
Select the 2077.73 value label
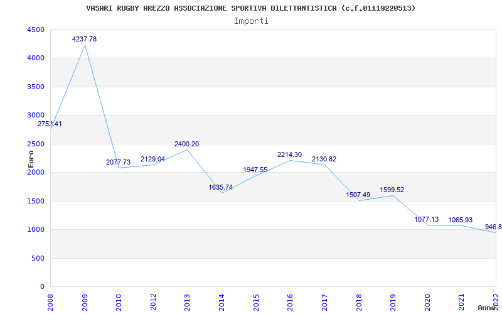pos(119,162)
